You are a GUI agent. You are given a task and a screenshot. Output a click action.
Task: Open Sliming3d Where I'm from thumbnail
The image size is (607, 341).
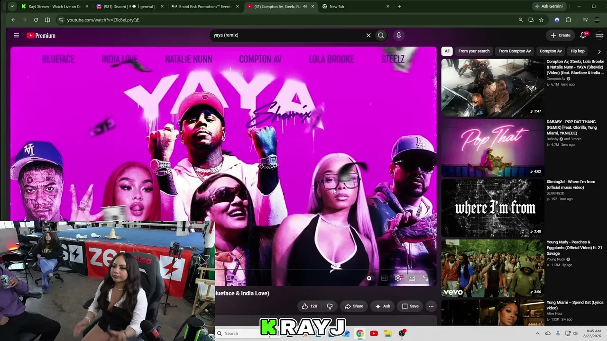493,208
